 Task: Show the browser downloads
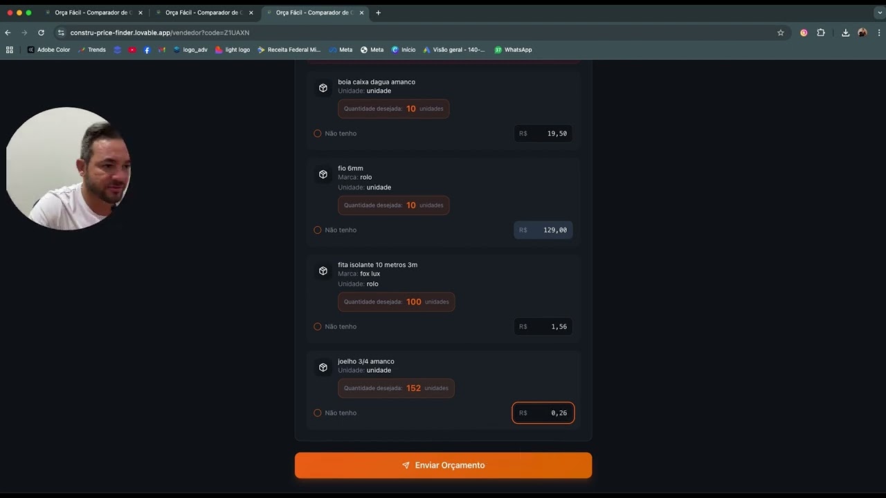(x=846, y=33)
